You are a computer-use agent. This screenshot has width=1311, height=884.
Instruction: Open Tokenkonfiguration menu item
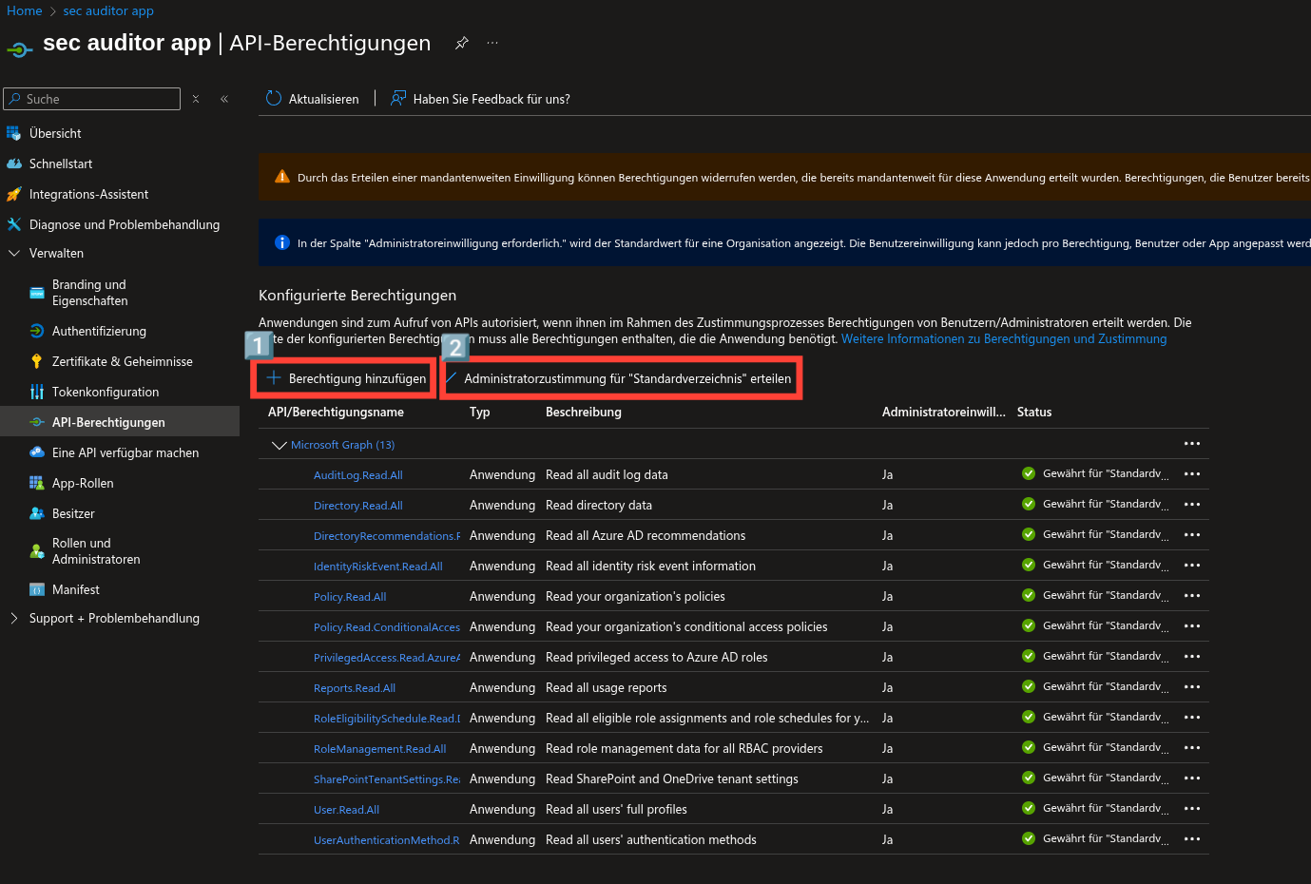tap(106, 392)
